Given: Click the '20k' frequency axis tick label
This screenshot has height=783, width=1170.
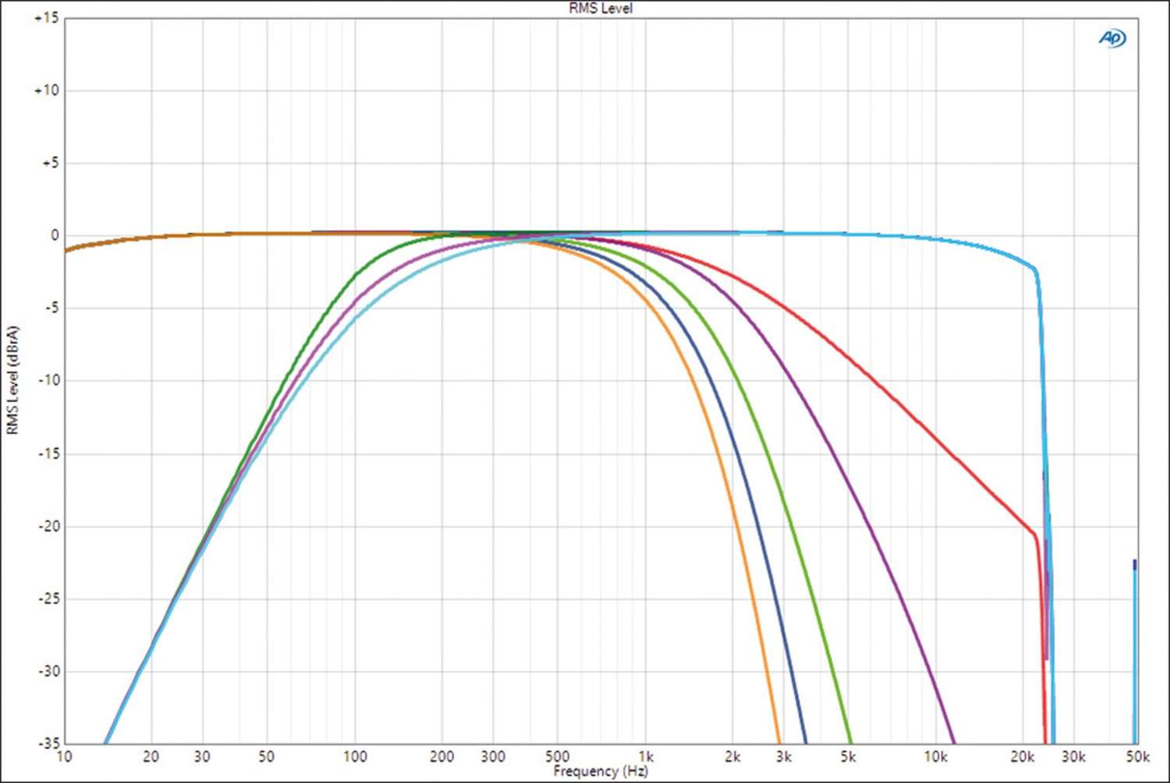Looking at the screenshot, I should coord(1023,757).
